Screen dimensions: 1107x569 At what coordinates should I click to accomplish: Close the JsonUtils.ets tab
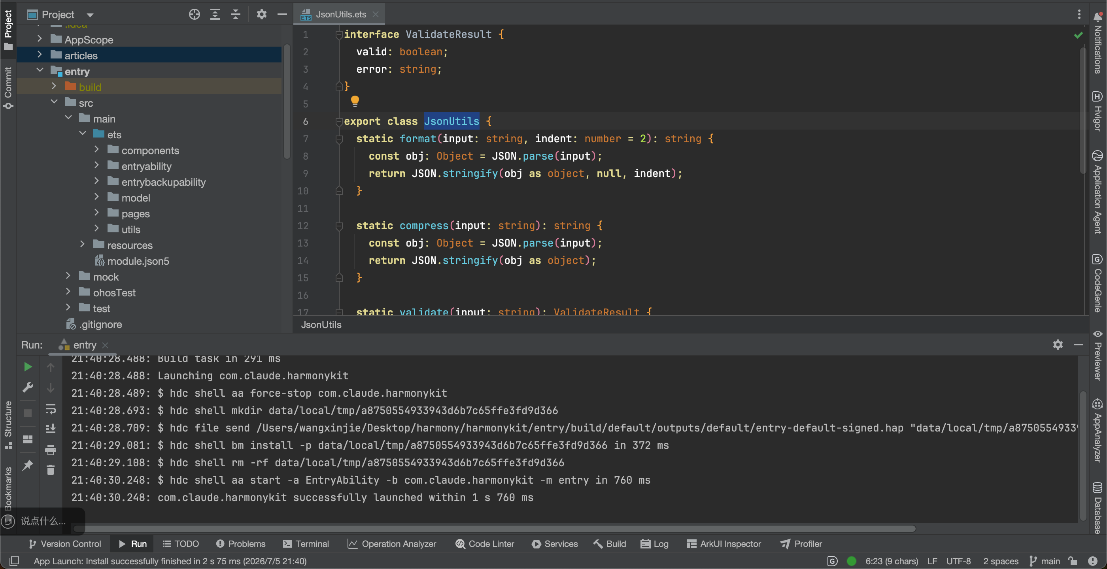coord(376,14)
